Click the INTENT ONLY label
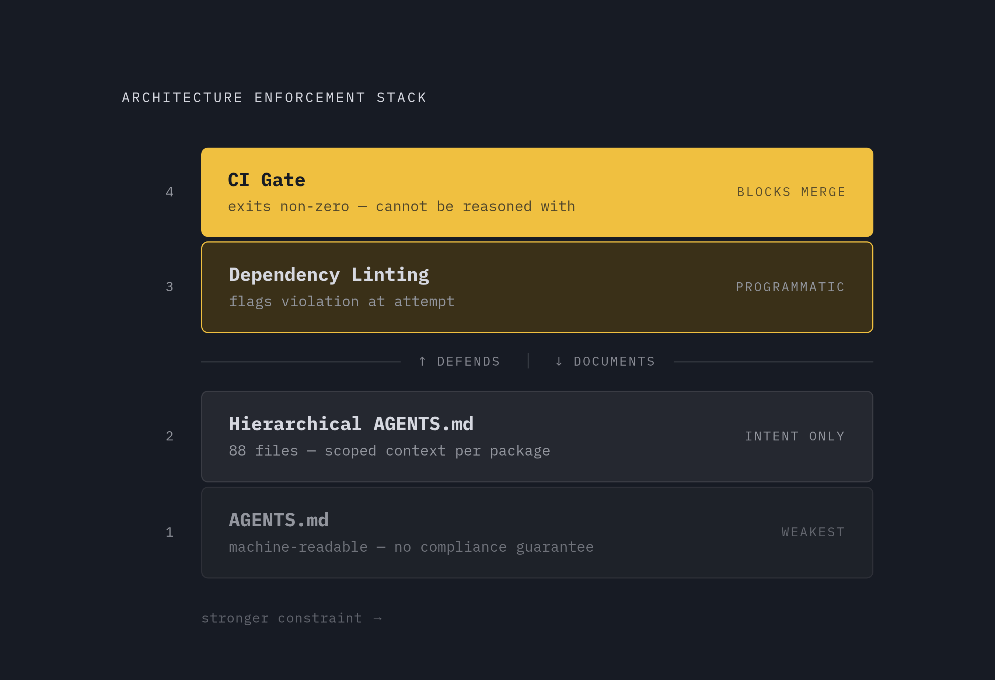Screen dimensions: 995x680 [795, 436]
